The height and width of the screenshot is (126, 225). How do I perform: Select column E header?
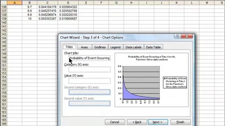(86, 3)
